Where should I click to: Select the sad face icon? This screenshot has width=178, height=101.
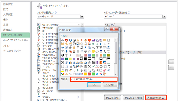point(97,51)
